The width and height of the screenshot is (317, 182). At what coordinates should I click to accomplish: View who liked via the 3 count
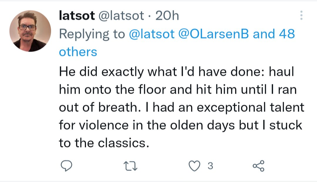point(210,166)
